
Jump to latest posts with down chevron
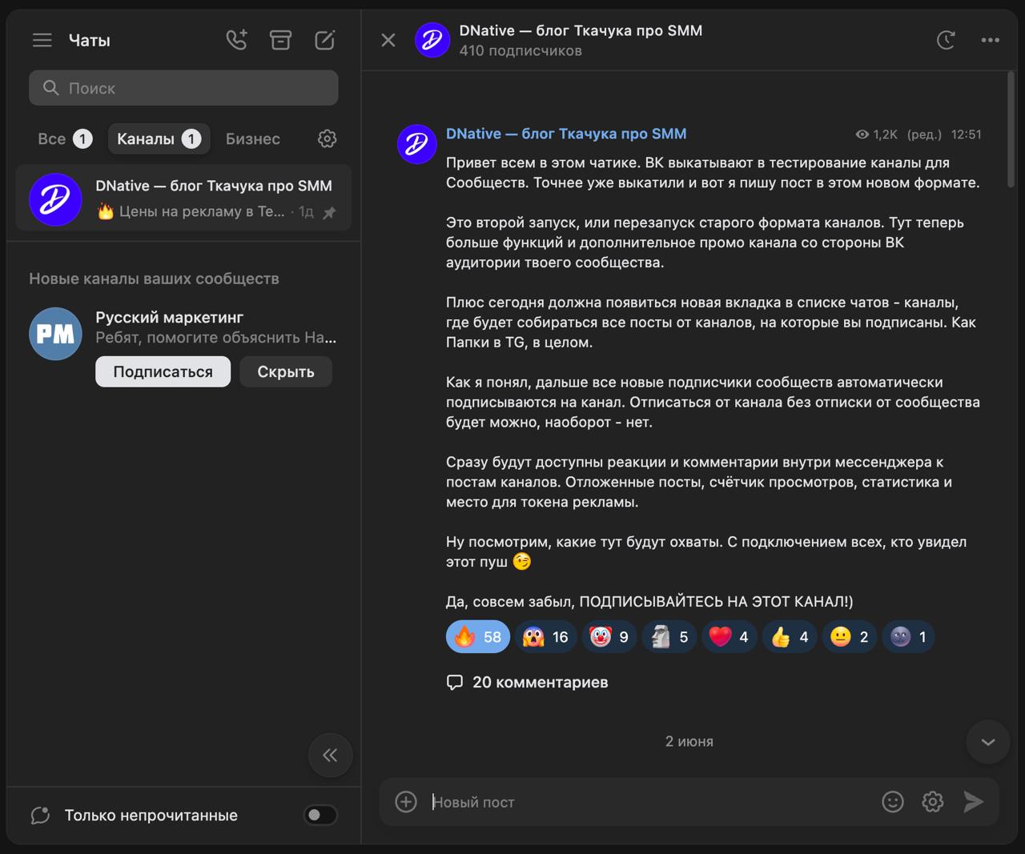pyautogui.click(x=988, y=742)
